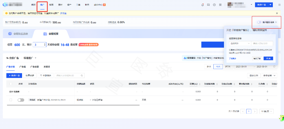Open the 工具 top menu
The width and height of the screenshot is (284, 129).
coord(78,5)
